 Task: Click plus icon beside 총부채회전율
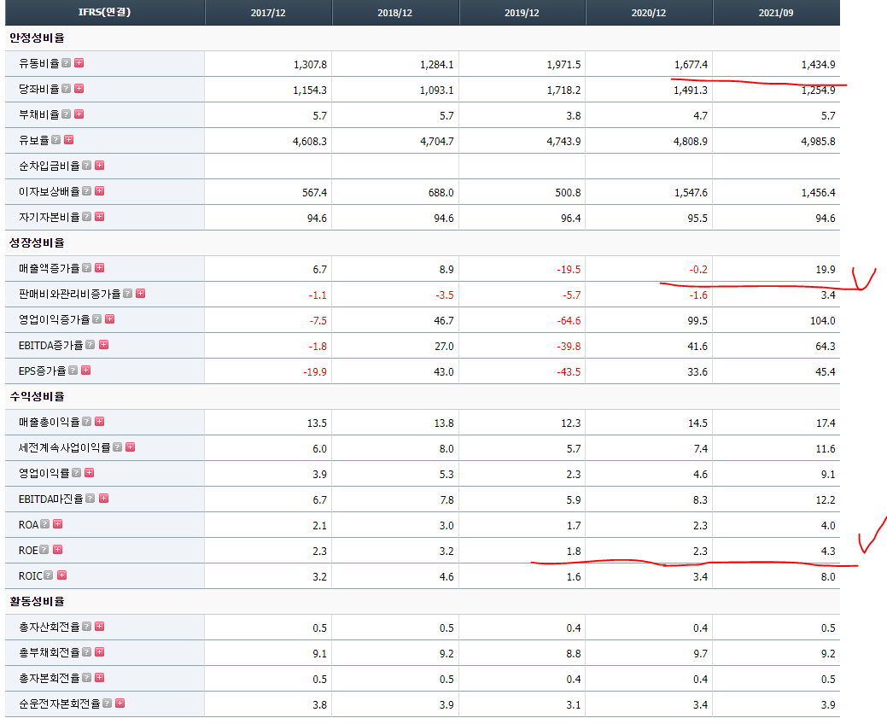100,651
